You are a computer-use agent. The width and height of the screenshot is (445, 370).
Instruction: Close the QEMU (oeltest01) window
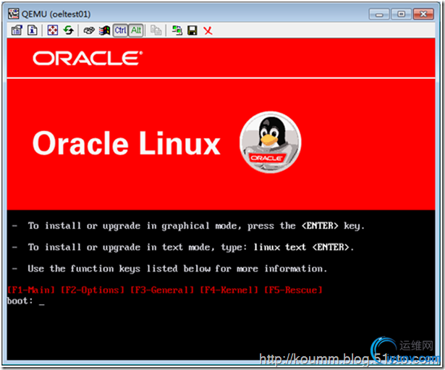pyautogui.click(x=423, y=14)
